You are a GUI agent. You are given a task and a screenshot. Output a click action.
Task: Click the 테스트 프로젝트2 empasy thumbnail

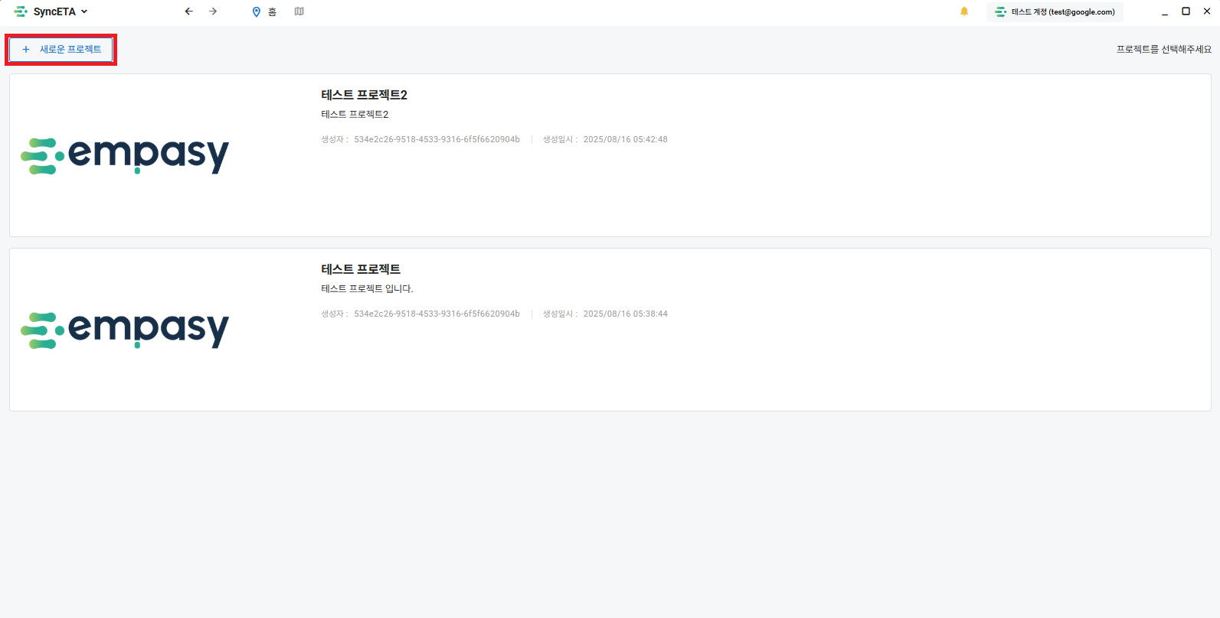(125, 155)
